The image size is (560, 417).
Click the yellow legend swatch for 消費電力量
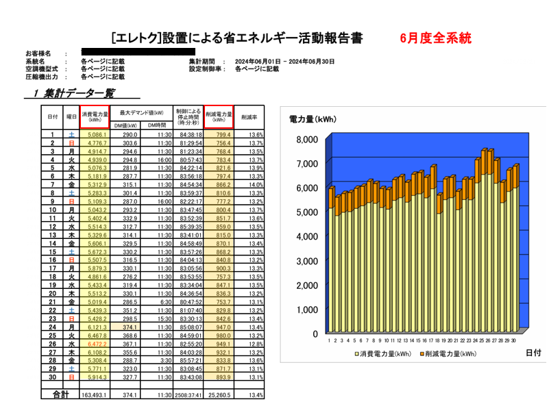(356, 354)
